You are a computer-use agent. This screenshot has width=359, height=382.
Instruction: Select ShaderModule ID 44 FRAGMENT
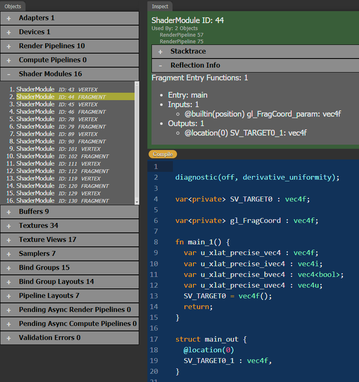point(75,97)
